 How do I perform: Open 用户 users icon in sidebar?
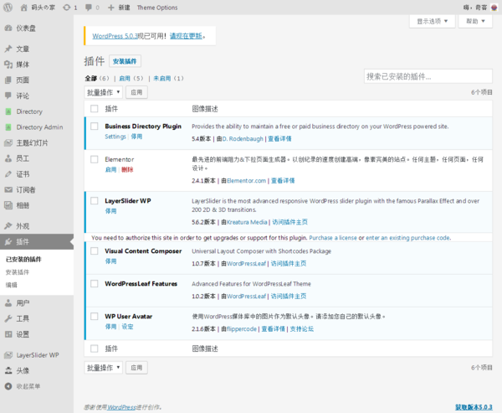8,303
